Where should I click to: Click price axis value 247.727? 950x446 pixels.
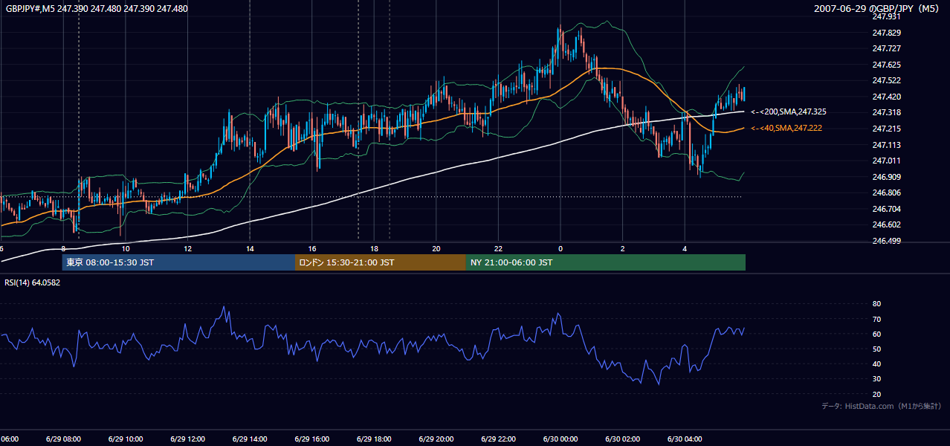click(886, 48)
